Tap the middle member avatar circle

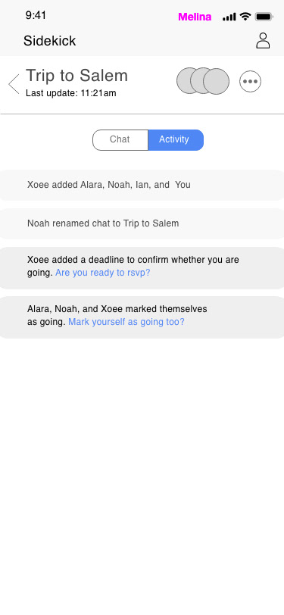coord(203,81)
